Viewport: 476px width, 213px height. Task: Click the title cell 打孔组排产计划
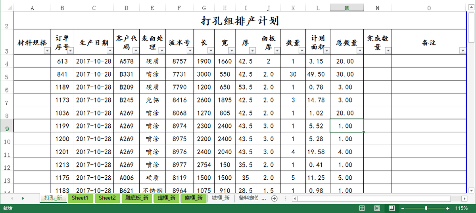point(240,20)
